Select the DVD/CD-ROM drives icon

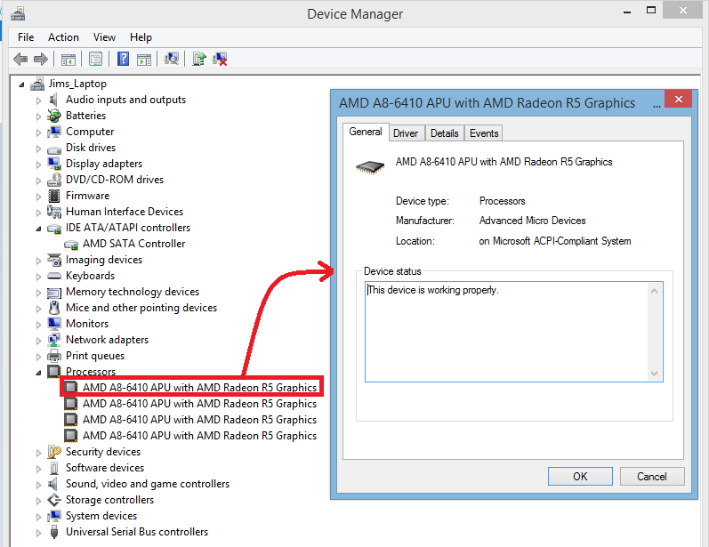point(54,180)
